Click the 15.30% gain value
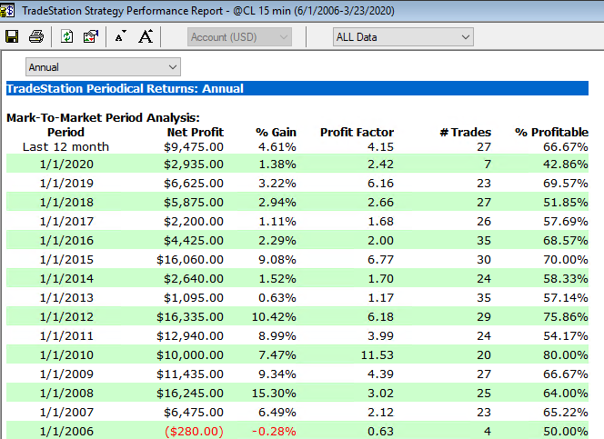This screenshot has width=604, height=439. click(x=275, y=394)
